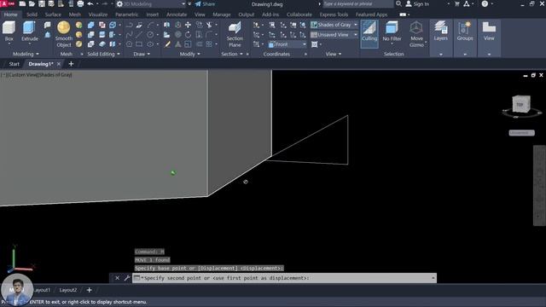
Task: Select the Polyline tool in Draw panel
Action: click(129, 25)
